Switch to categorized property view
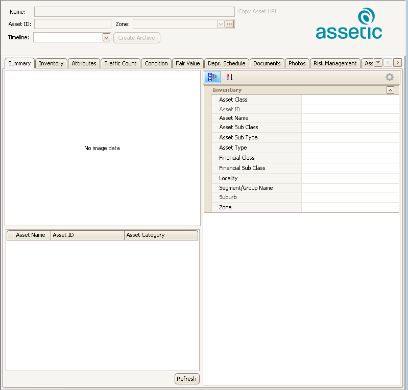This screenshot has height=390, width=408. (212, 77)
